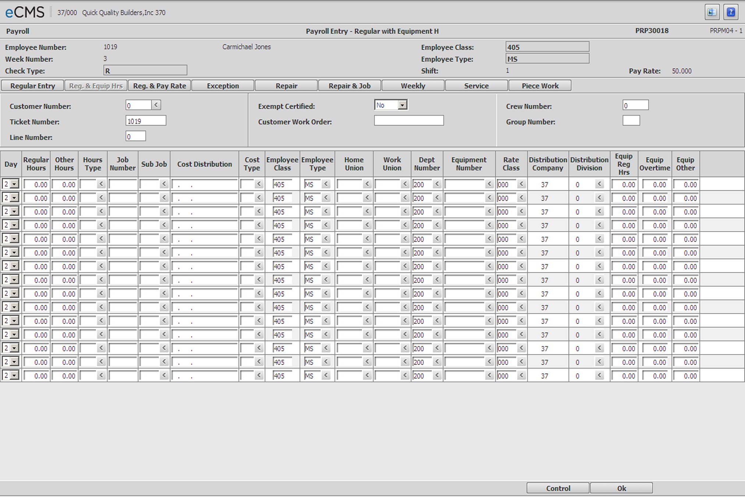The width and height of the screenshot is (745, 497).
Task: Open Hours Type lookup in first grid row
Action: coord(101,184)
